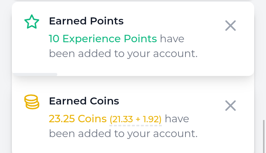Select the green "10 Experience Points" text

103,39
